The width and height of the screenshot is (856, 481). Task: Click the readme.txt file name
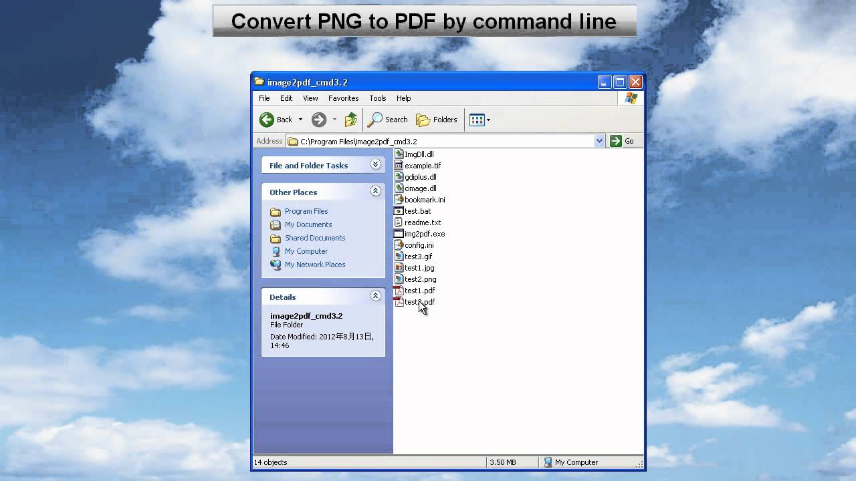(423, 222)
